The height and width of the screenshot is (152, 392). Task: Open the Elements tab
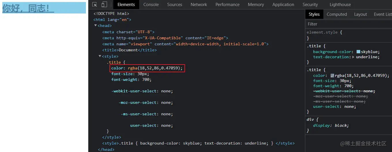pos(126,5)
